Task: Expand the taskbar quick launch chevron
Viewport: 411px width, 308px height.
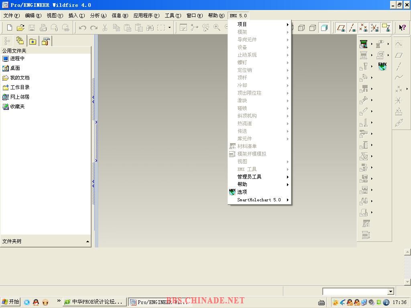Action: click(x=59, y=301)
